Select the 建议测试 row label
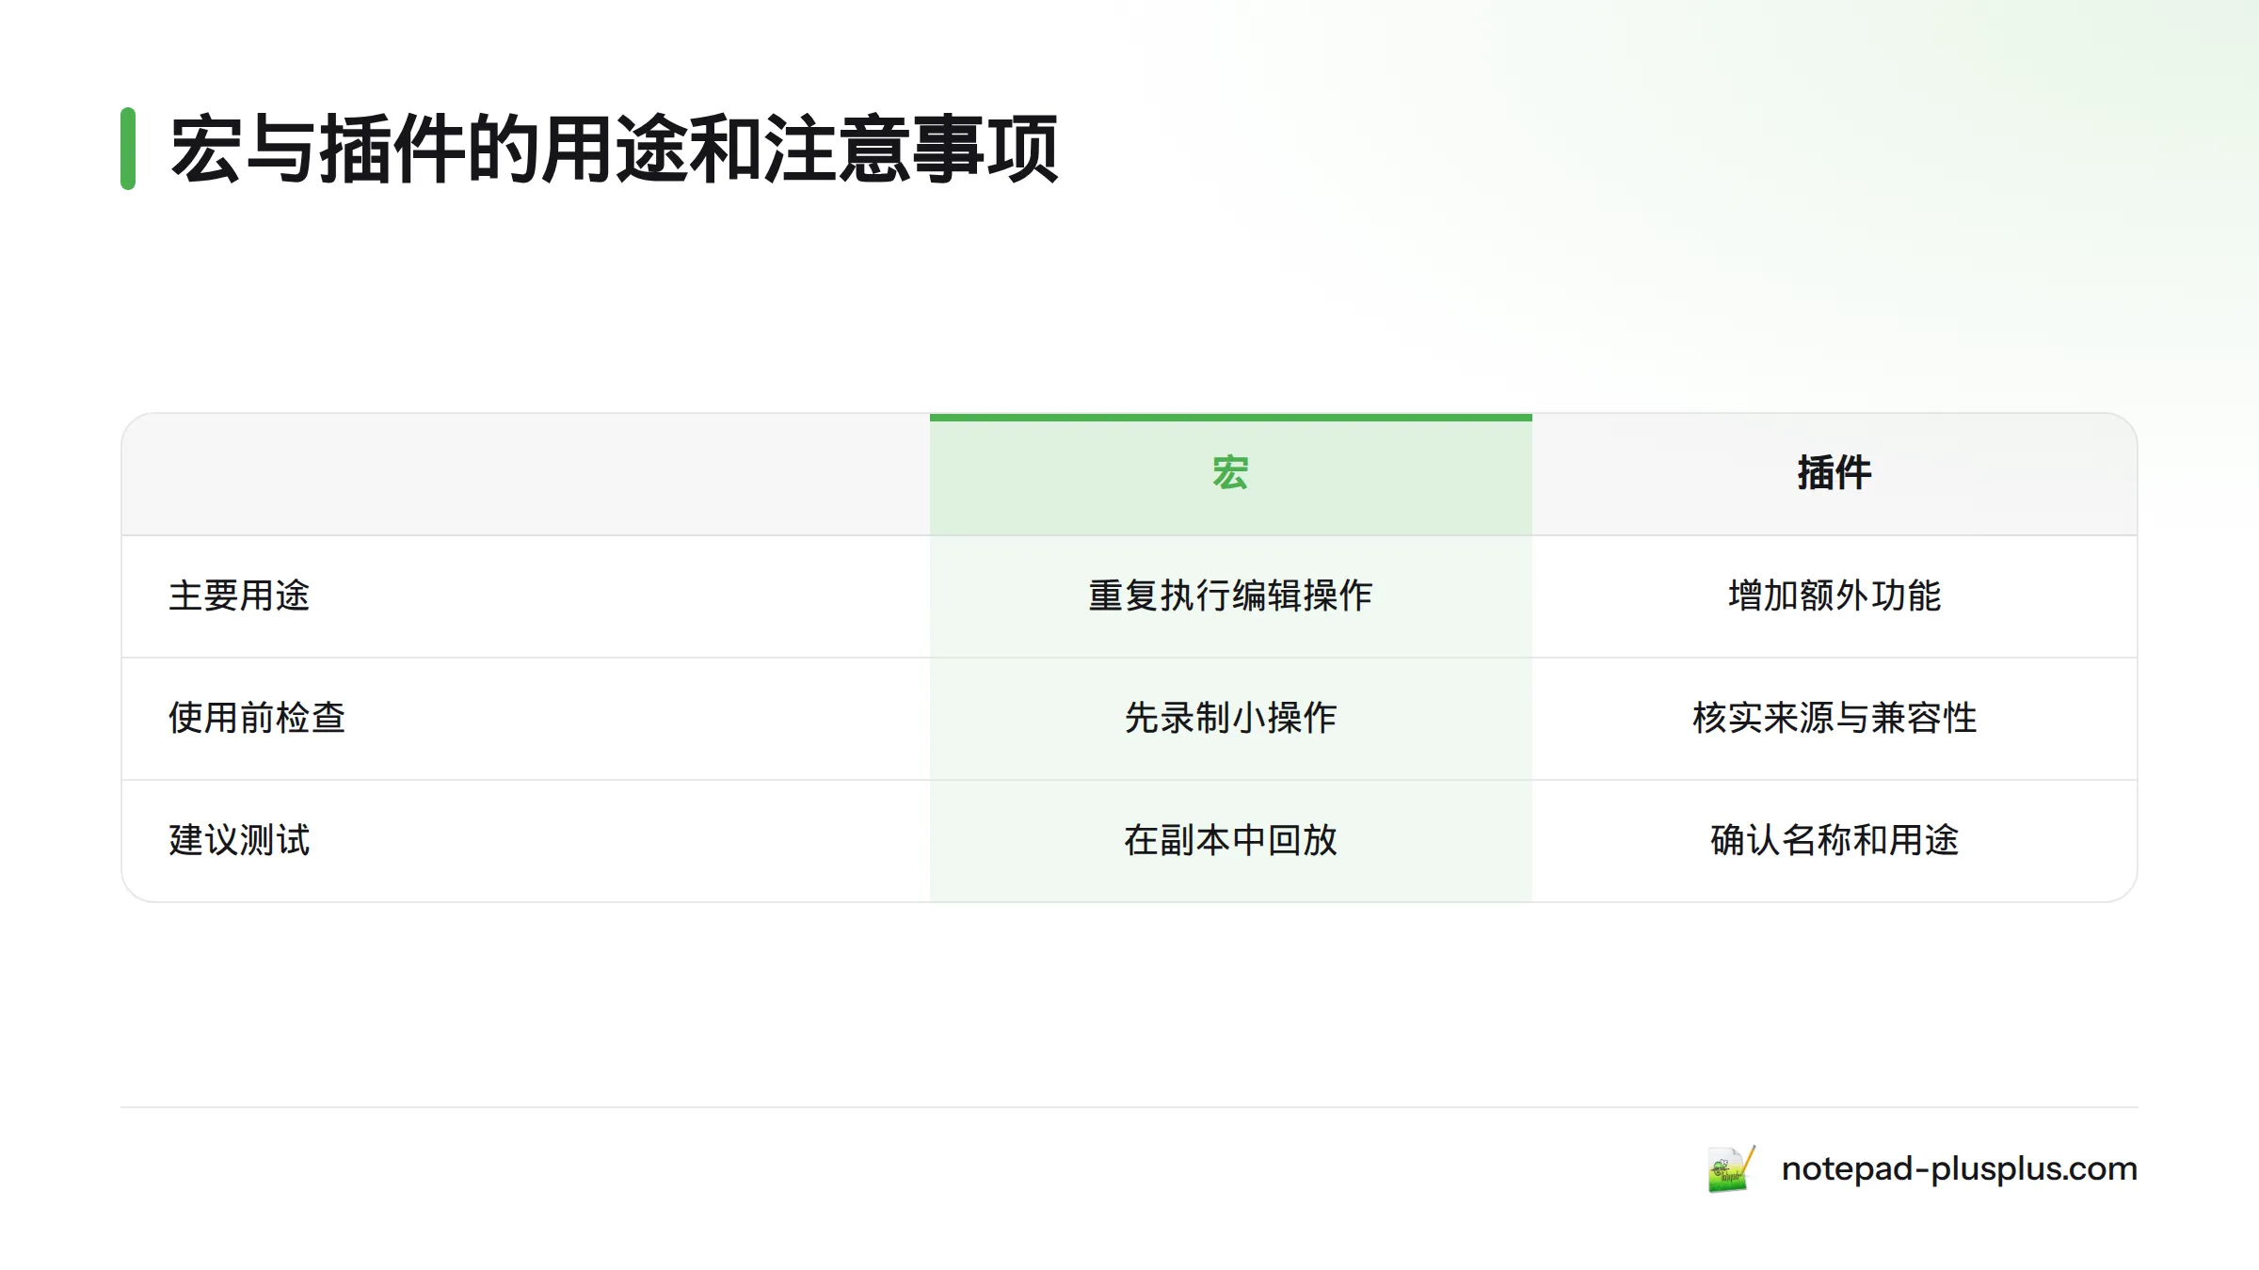This screenshot has width=2259, height=1270. (239, 840)
